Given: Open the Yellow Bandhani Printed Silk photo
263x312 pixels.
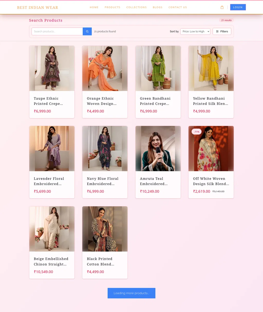Looking at the screenshot, I should point(211,68).
